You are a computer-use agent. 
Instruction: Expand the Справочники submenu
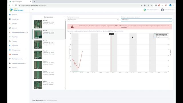click(x=25, y=50)
